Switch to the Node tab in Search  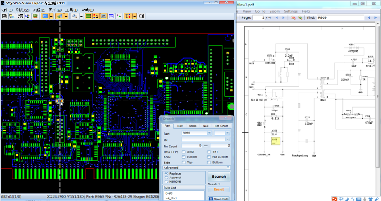[192, 126]
